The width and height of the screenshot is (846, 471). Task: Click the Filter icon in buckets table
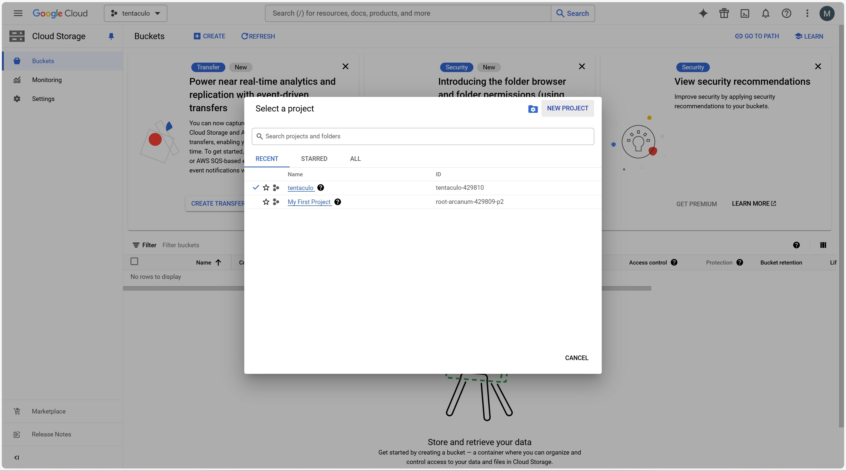[136, 245]
